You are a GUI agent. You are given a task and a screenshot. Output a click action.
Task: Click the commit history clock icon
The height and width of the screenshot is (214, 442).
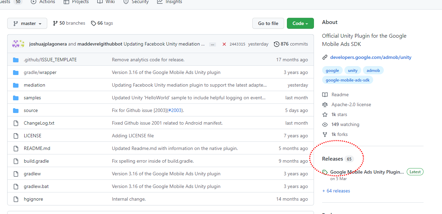click(276, 44)
